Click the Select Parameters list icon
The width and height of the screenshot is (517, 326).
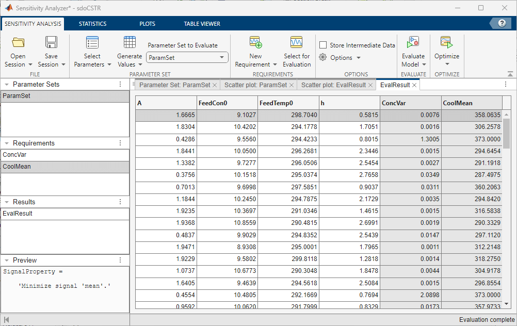tap(92, 42)
